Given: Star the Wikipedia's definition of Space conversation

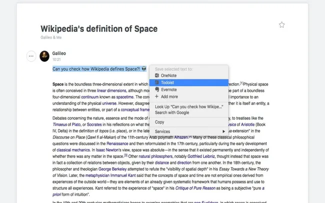Looking at the screenshot, I should 281,24.
